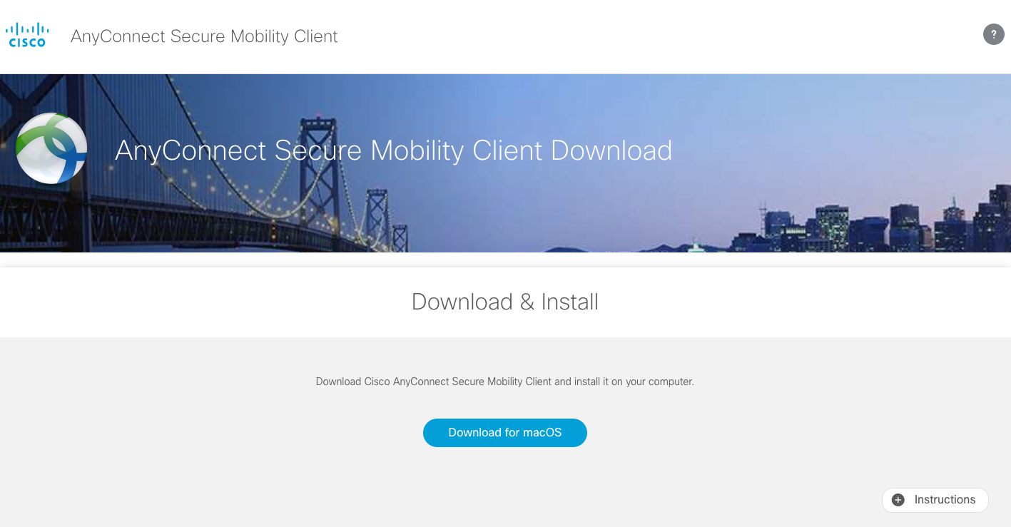Click the word Install in the section heading
The width and height of the screenshot is (1011, 527).
point(569,302)
